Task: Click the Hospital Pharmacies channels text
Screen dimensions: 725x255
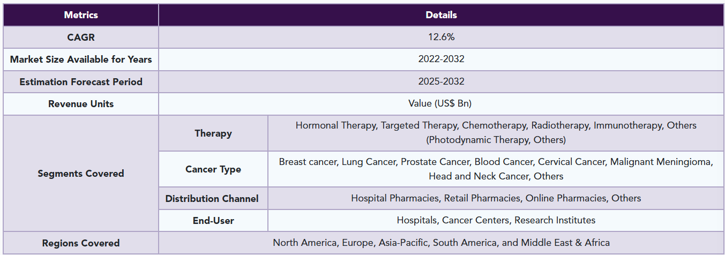Action: (x=496, y=198)
